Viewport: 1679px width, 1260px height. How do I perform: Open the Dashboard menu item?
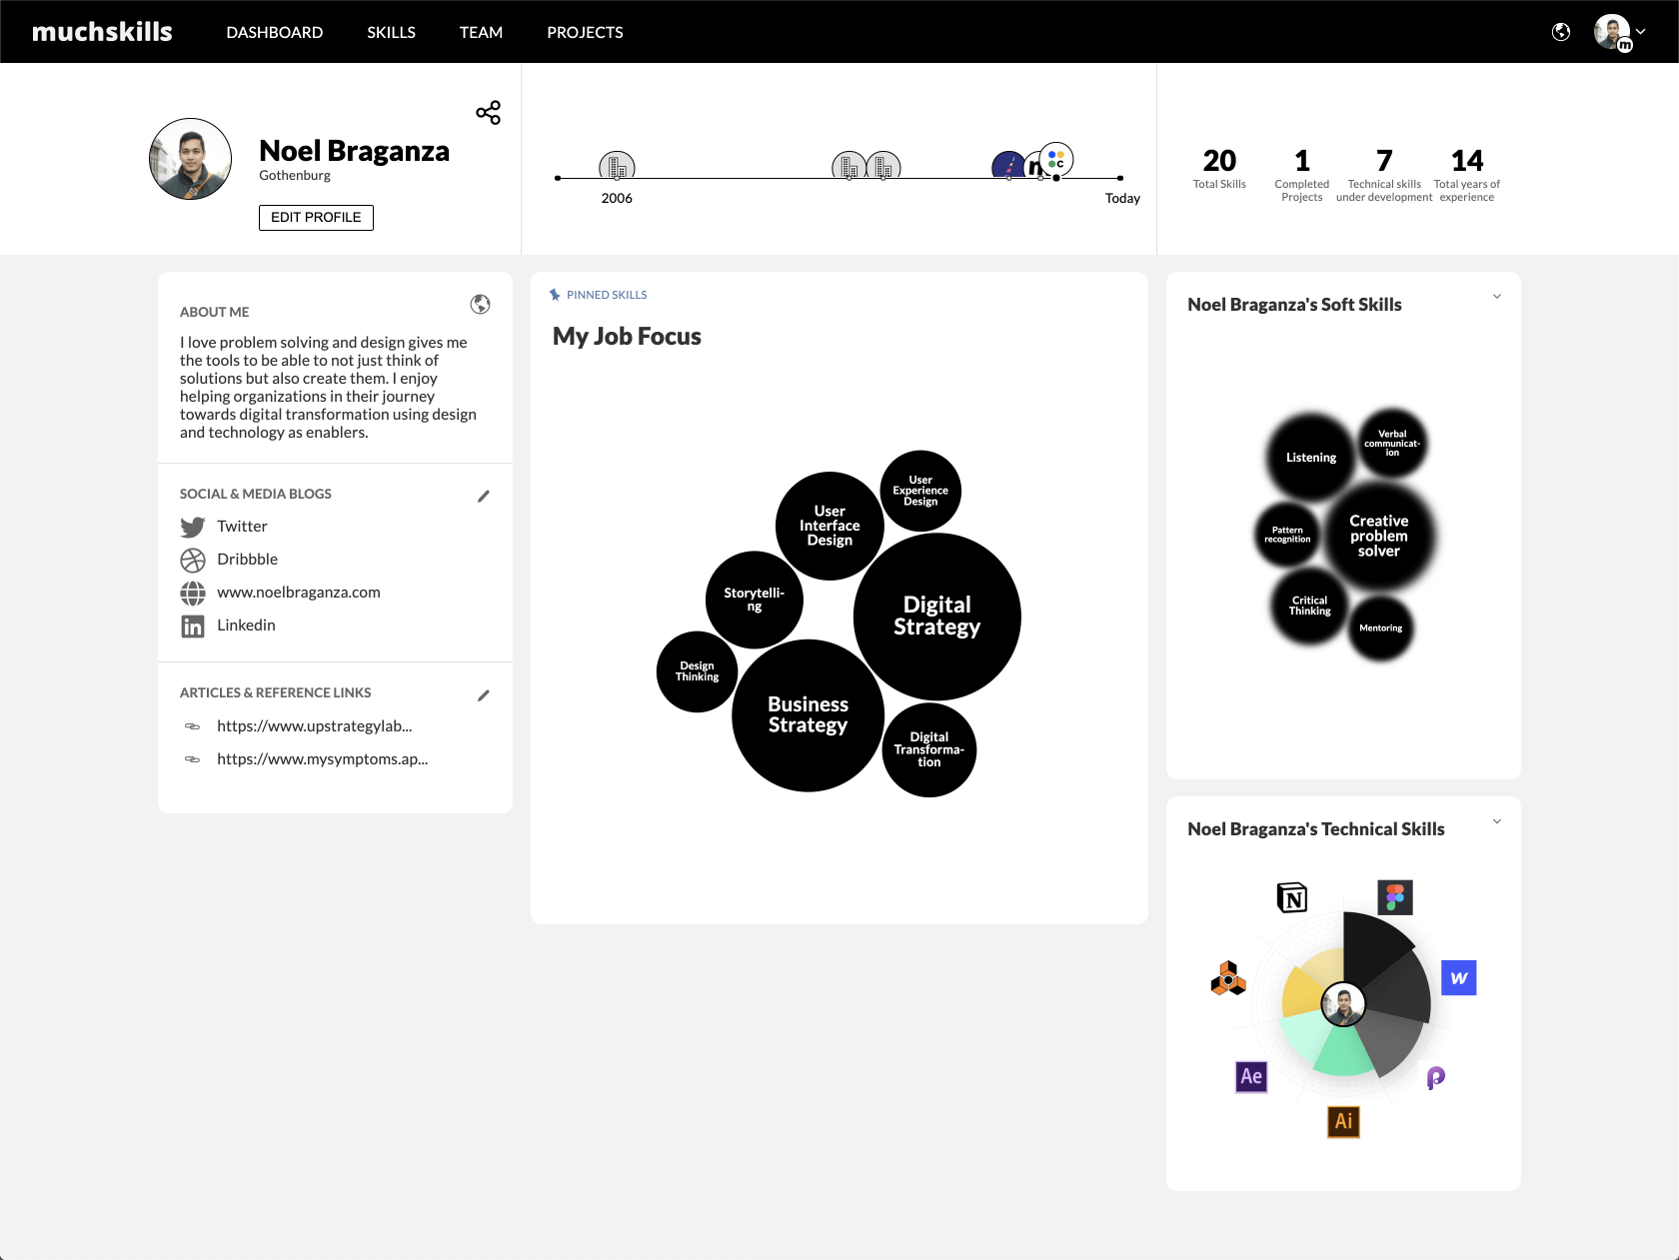(x=275, y=32)
